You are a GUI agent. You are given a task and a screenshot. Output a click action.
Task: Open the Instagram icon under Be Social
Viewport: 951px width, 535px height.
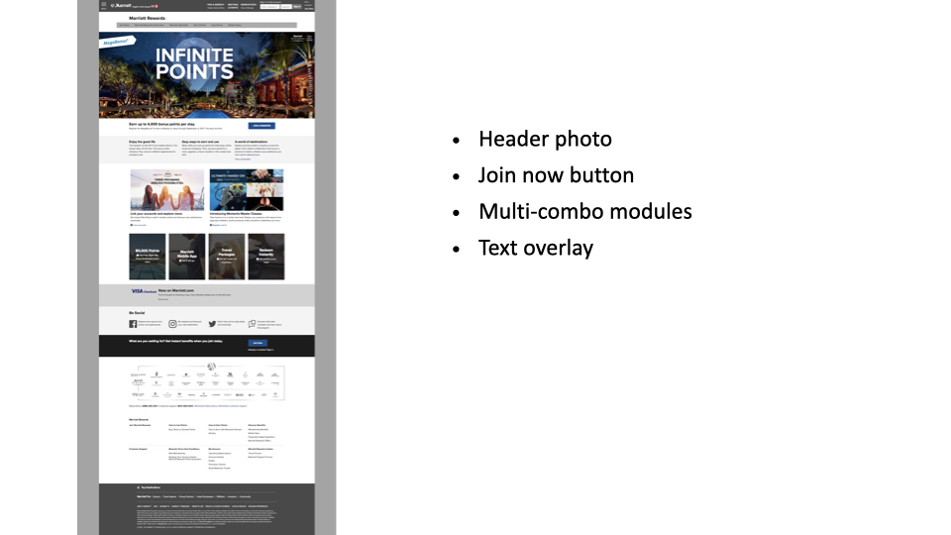coord(172,324)
